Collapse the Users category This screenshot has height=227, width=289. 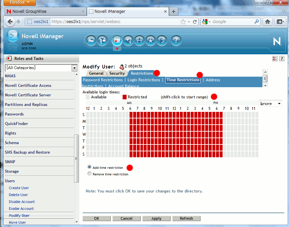(x=10, y=181)
